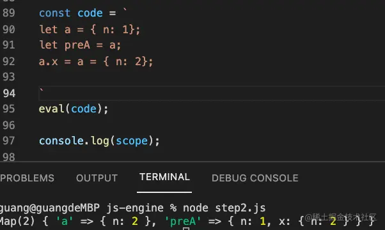
Task: Click the 'eval' call on line 95
Action: coord(52,109)
